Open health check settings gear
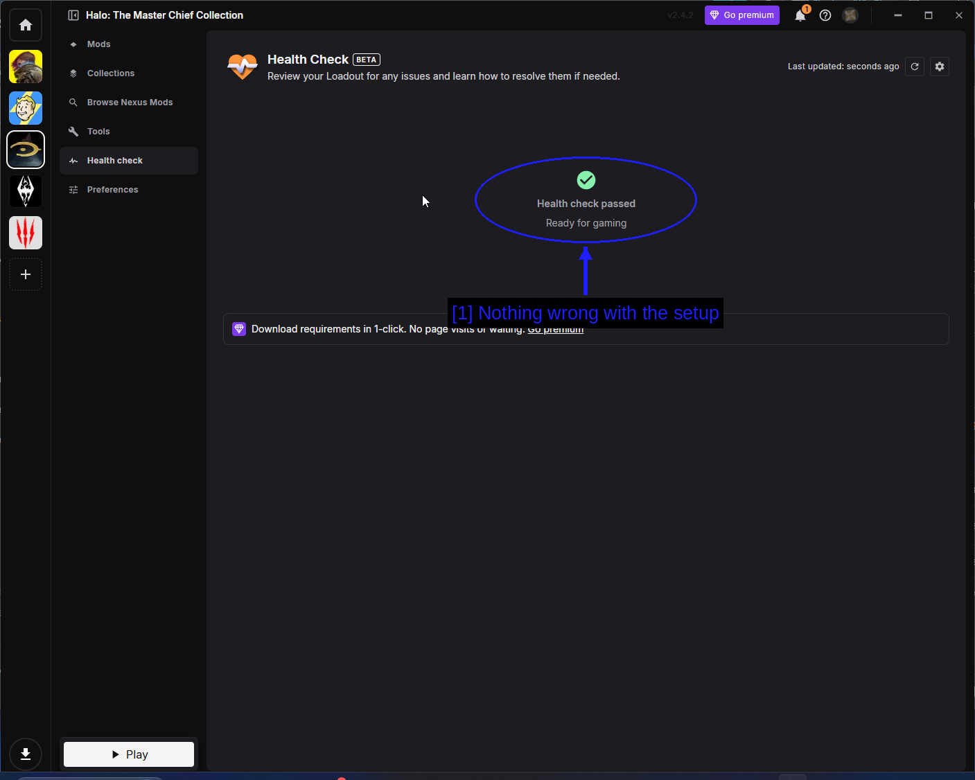This screenshot has height=780, width=975. click(940, 67)
